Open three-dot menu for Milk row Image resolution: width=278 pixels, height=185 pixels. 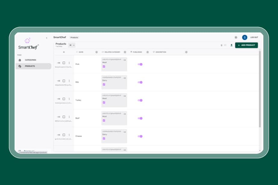coord(69,81)
